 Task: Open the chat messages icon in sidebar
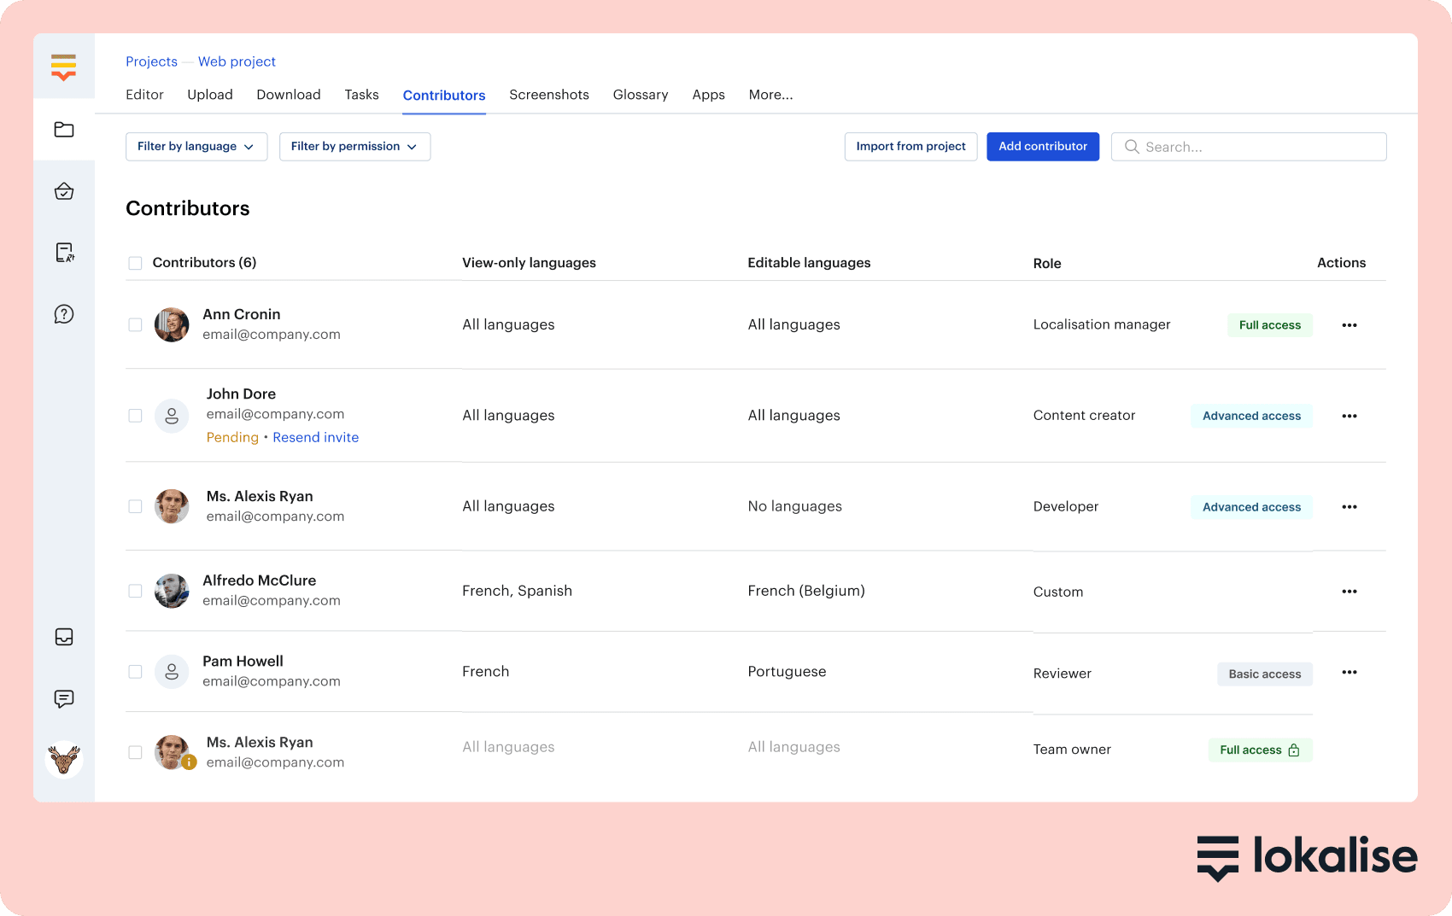pos(64,699)
